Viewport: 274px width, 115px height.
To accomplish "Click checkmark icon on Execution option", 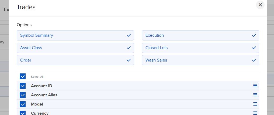I will click(x=254, y=35).
